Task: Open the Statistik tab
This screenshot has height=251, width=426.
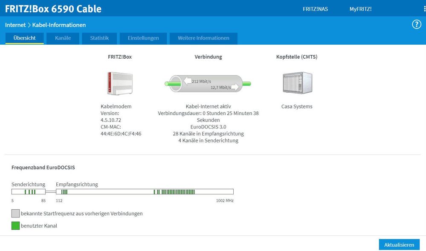Action: pyautogui.click(x=99, y=38)
